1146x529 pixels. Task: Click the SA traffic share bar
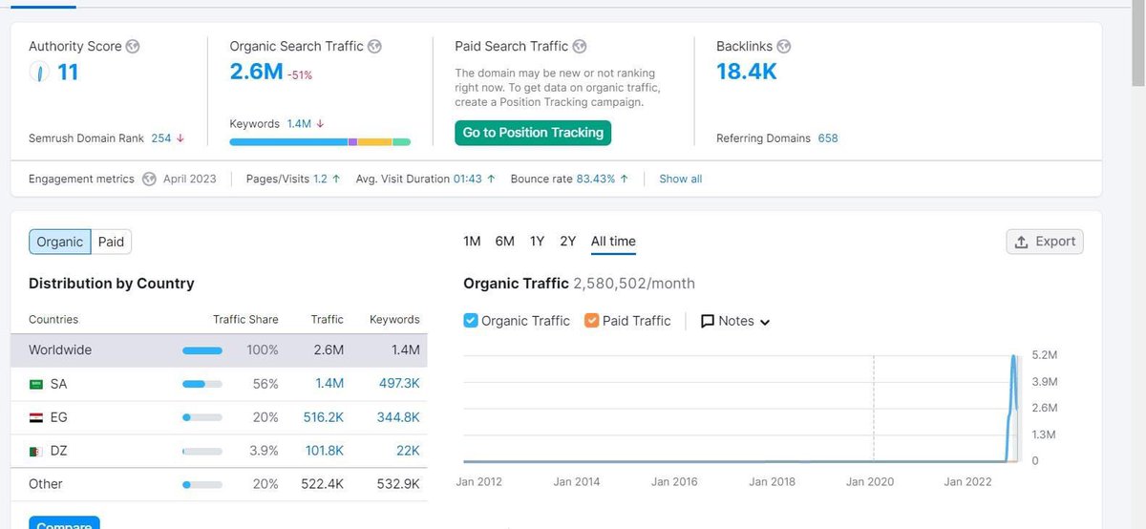202,384
